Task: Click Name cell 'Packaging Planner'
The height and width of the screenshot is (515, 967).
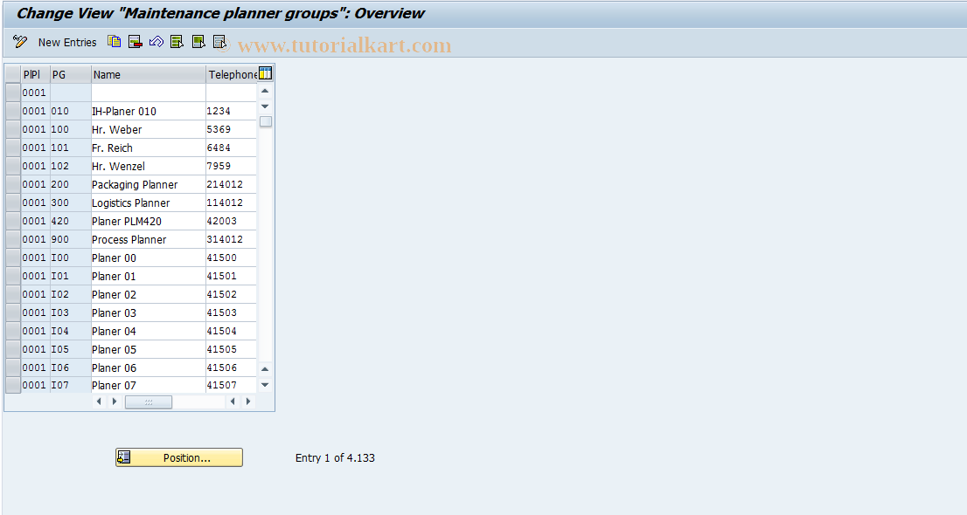Action: pyautogui.click(x=148, y=184)
